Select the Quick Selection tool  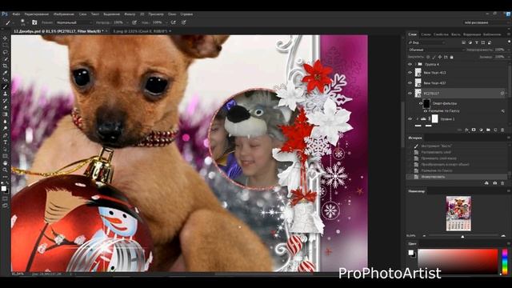point(5,59)
